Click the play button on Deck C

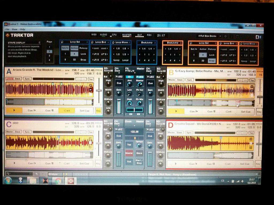tap(14, 163)
